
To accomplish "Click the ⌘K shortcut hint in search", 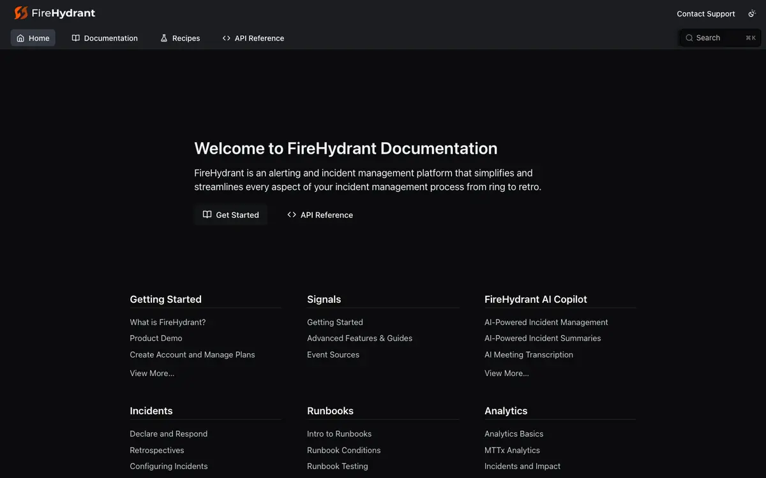I will point(751,38).
